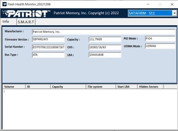The height and width of the screenshot is (131, 178).
Task: Switch to the S.M.A.R.T tab
Action: [26, 22]
